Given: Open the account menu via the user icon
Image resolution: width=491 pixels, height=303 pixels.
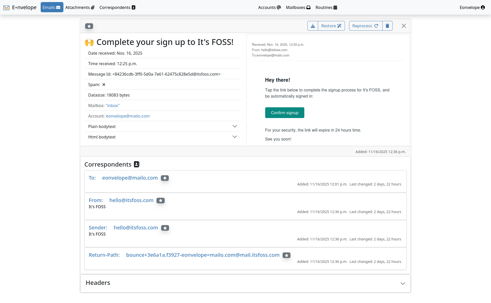Looking at the screenshot, I should point(483,7).
